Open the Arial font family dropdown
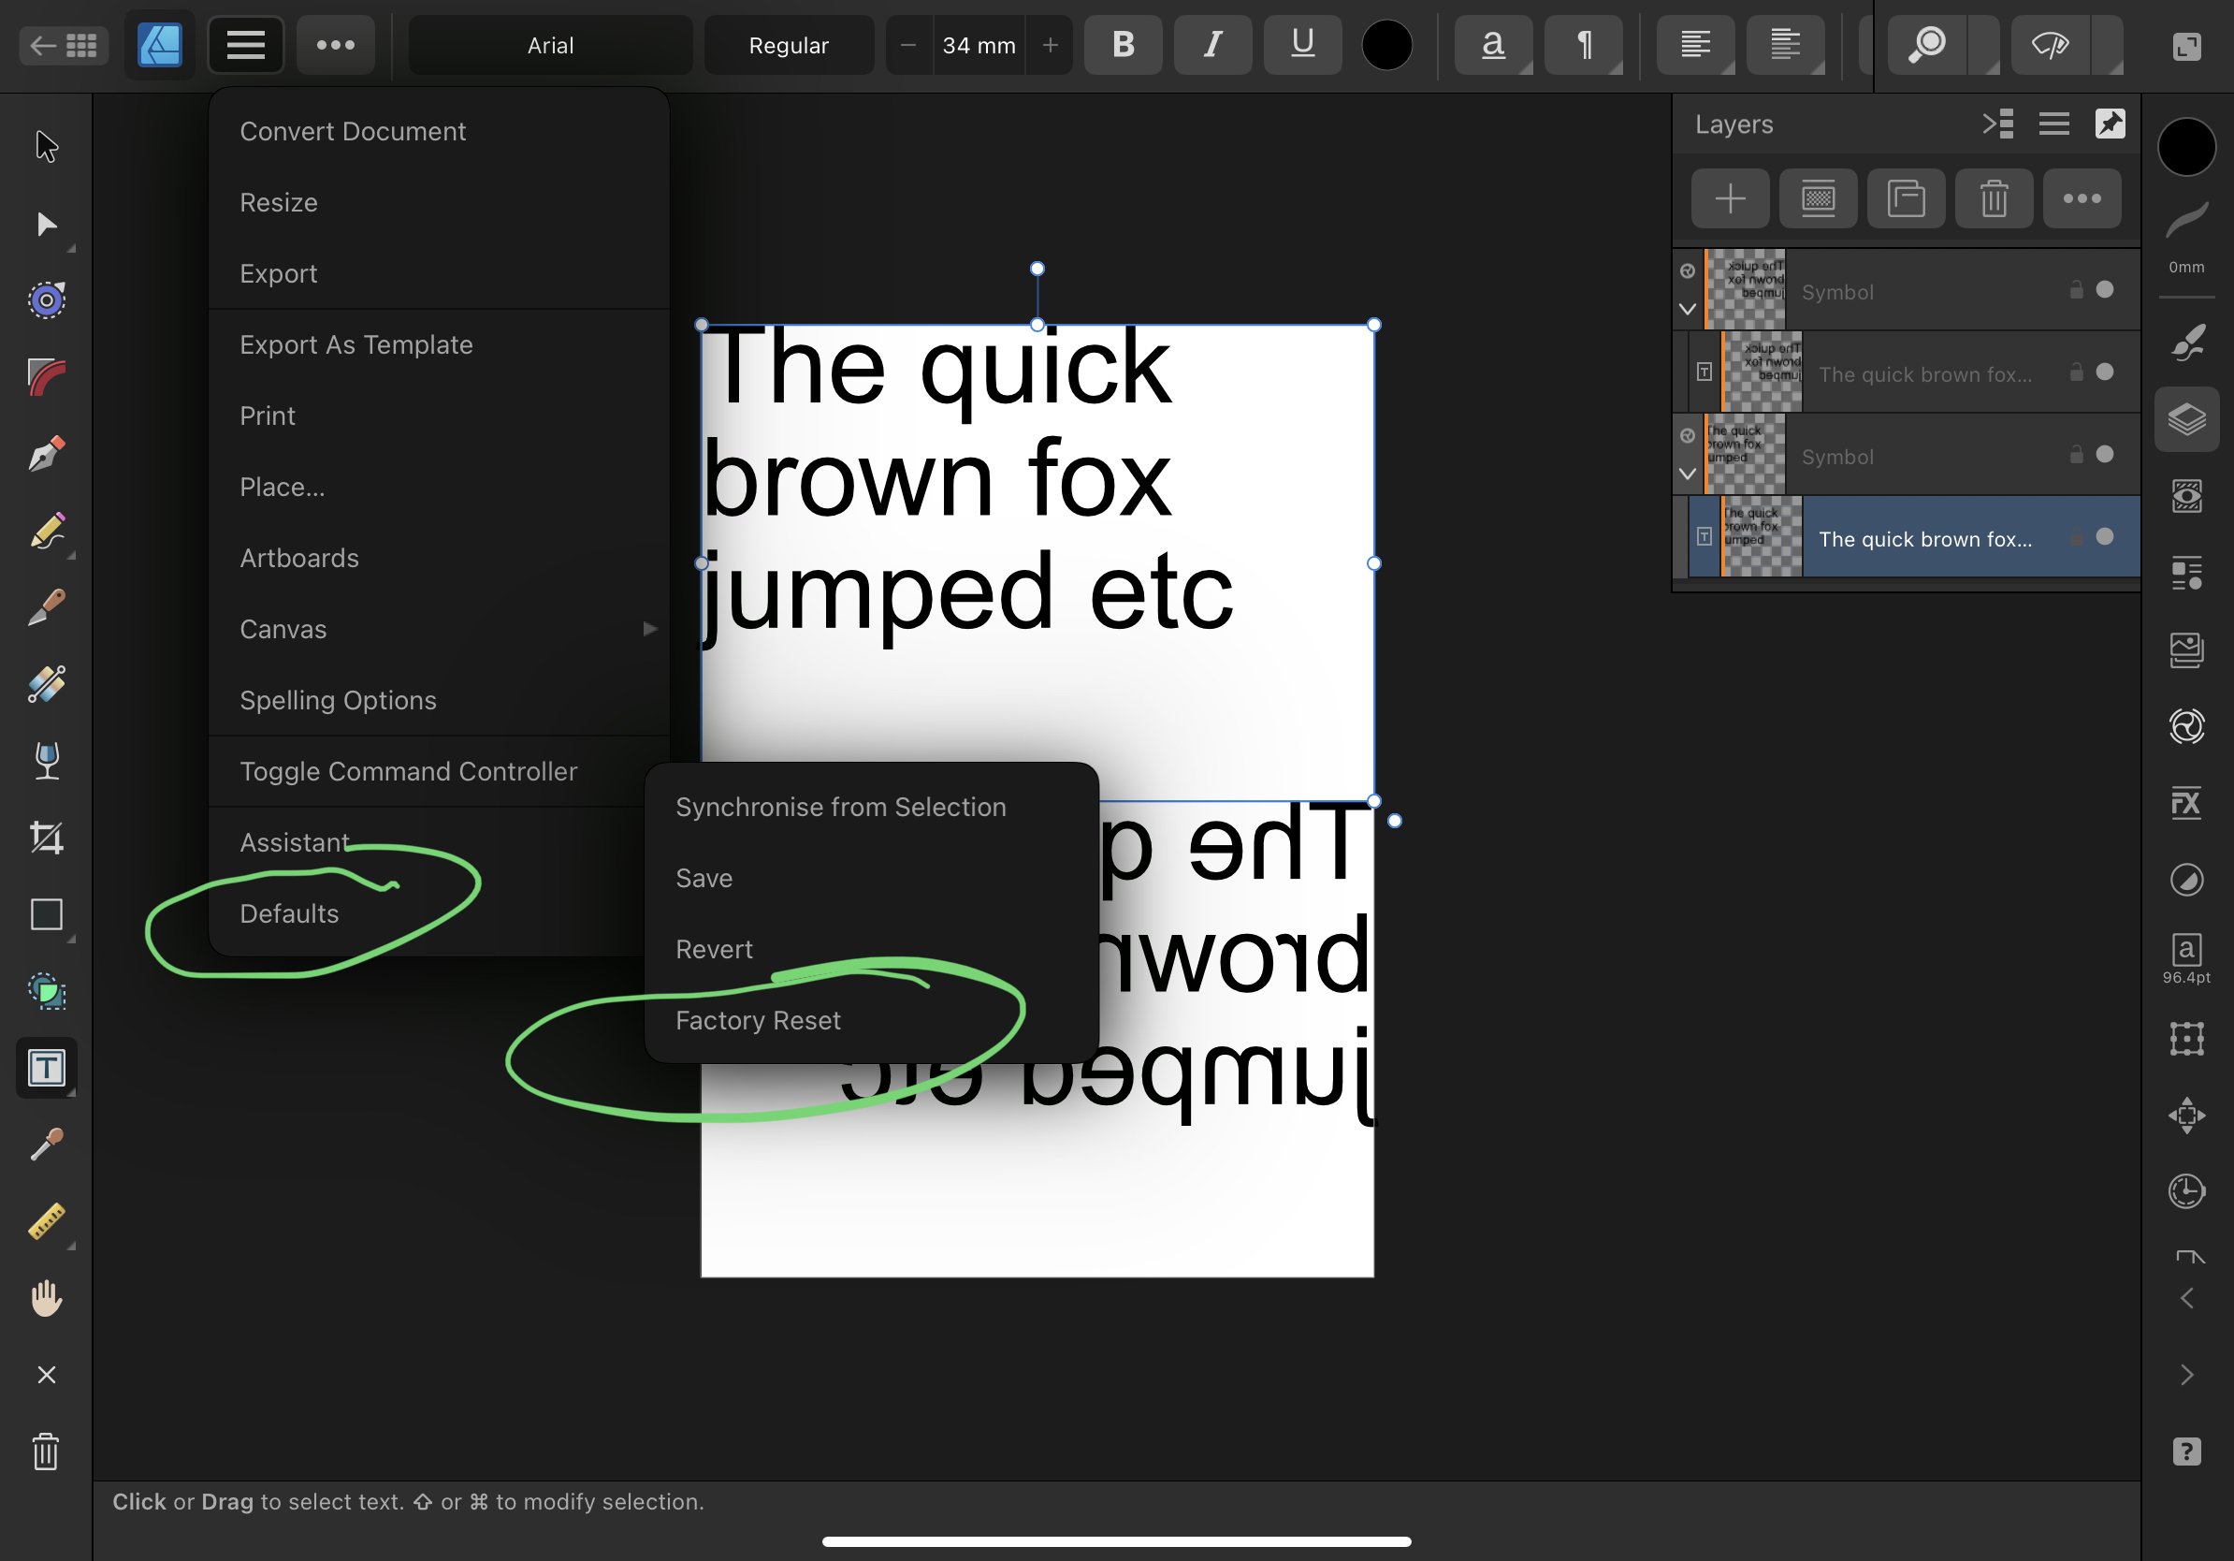The image size is (2234, 1561). pos(550,45)
